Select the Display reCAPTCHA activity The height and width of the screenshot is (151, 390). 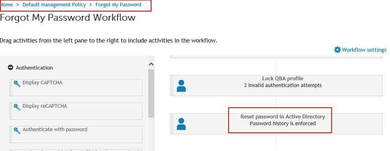pos(76,111)
